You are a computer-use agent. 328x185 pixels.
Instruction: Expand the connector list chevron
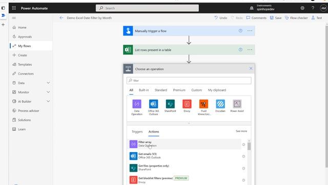click(189, 123)
